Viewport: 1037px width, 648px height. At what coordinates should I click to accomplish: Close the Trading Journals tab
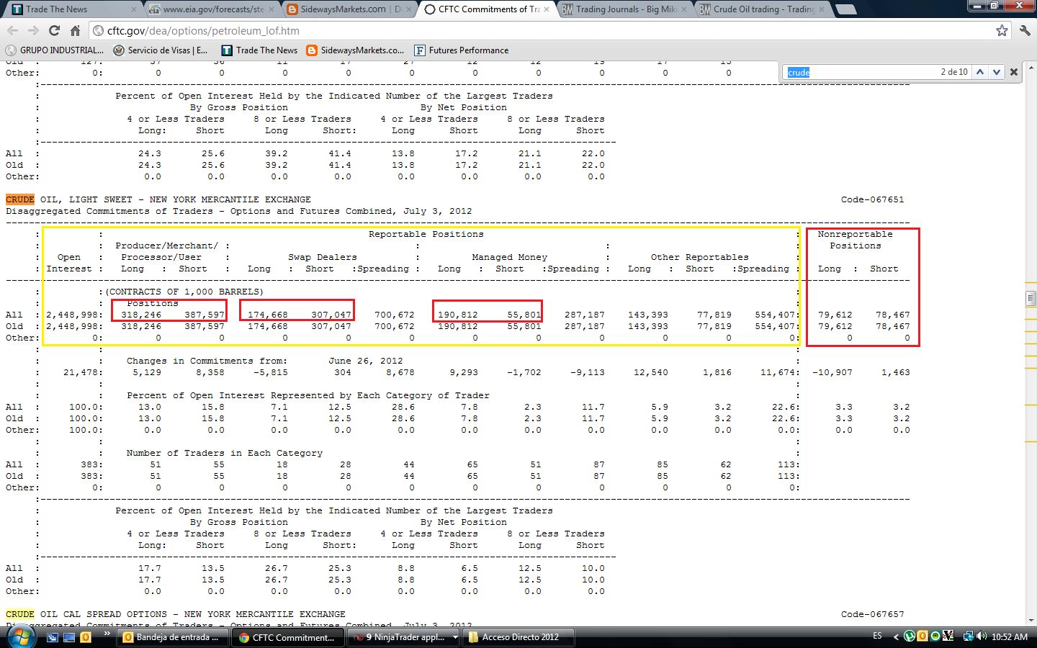coord(684,9)
